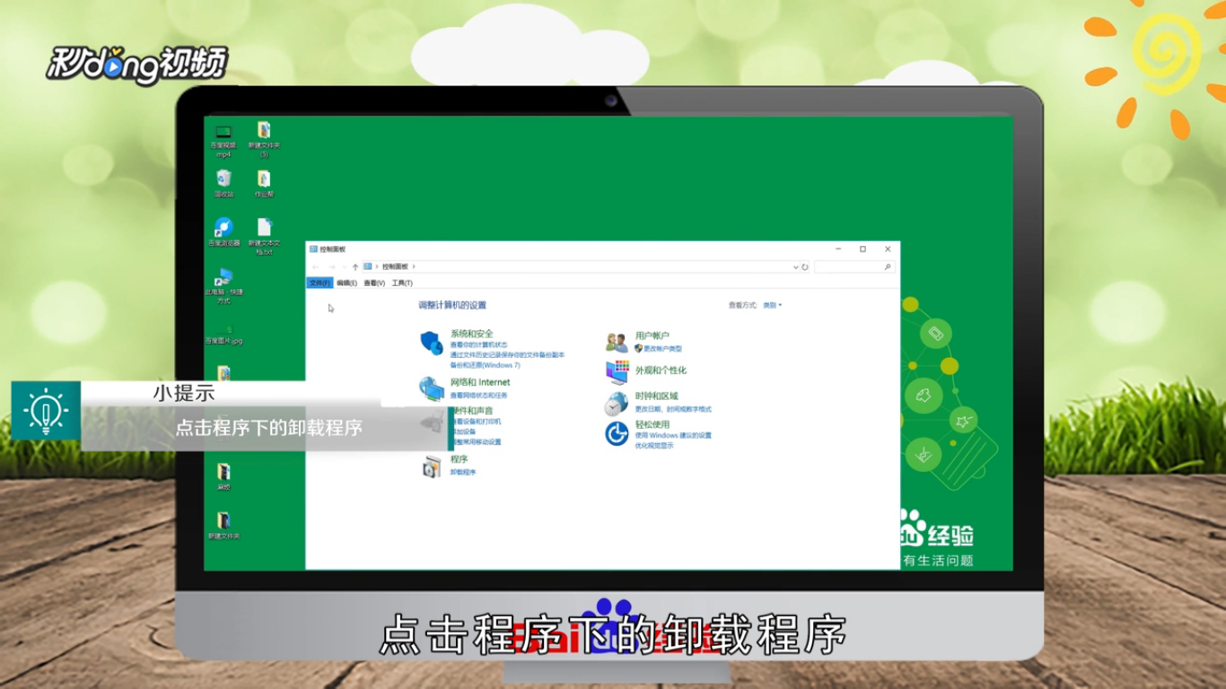Screen dimensions: 1226x689
Task: Click the Ease of Access blue circle icon
Action: click(617, 434)
